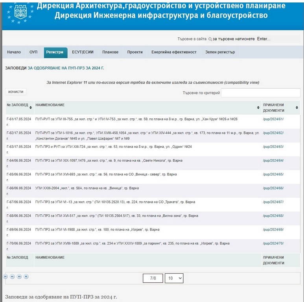
Task: Go to the previous results page
Action: point(12,276)
